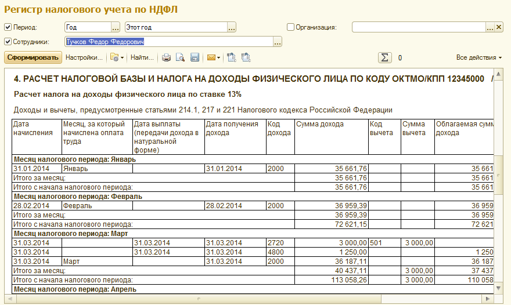
Task: Click the save (floppy disk) icon
Action: pyautogui.click(x=195, y=57)
